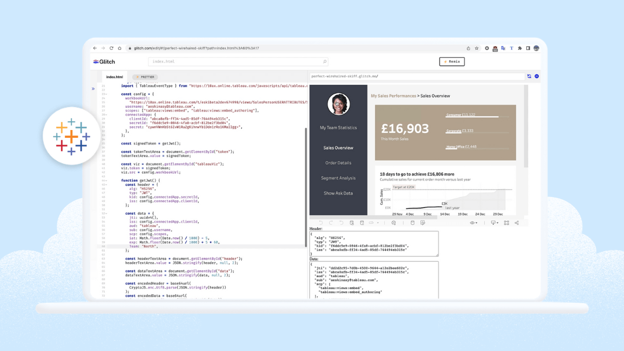Click the Tableau undo icon
Image resolution: width=624 pixels, height=351 pixels.
pos(321,223)
